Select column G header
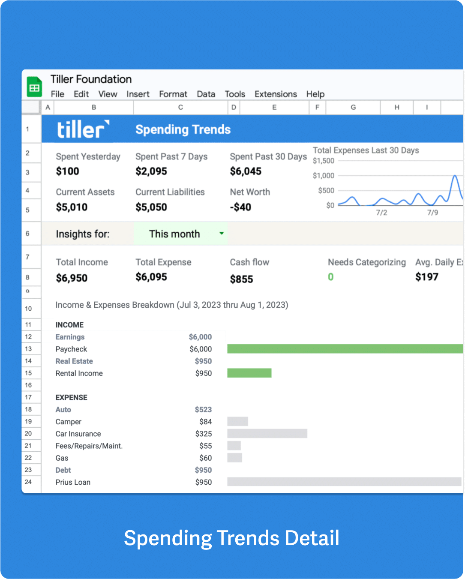This screenshot has width=465, height=579. click(353, 107)
